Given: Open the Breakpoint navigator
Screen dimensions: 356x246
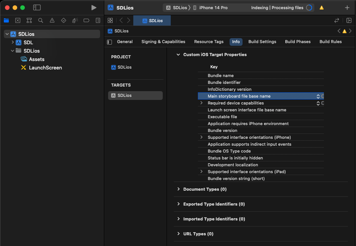Looking at the screenshot, I should click(86, 21).
